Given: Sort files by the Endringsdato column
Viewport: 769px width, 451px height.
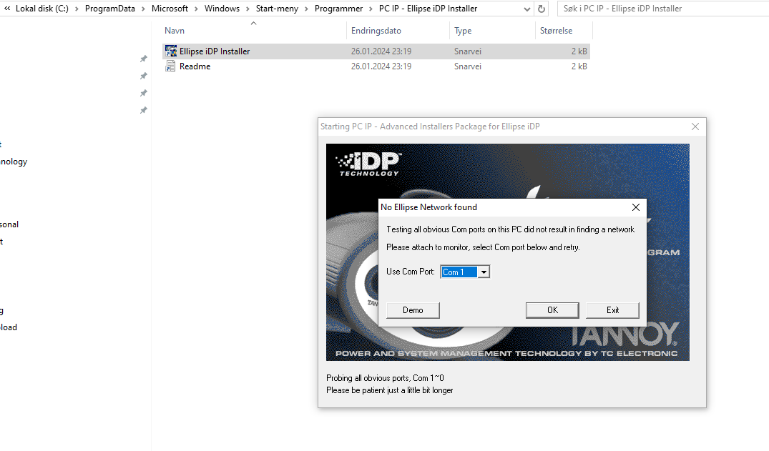Looking at the screenshot, I should (376, 31).
